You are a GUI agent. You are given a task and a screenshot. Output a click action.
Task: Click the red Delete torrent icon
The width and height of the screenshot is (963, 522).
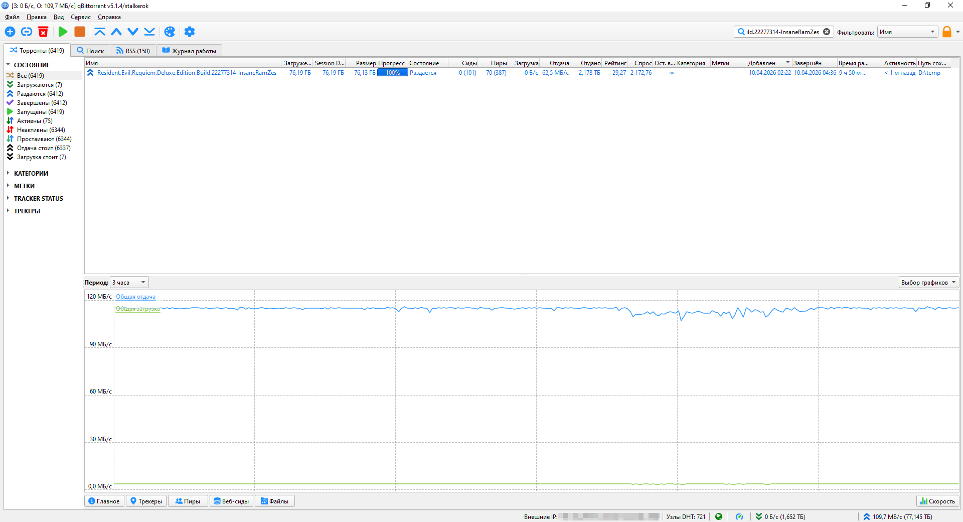click(43, 32)
